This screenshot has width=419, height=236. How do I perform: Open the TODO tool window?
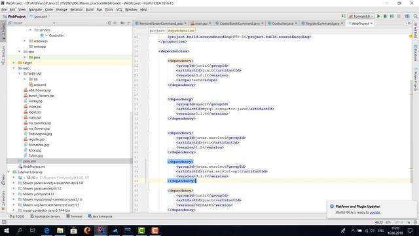click(16, 216)
